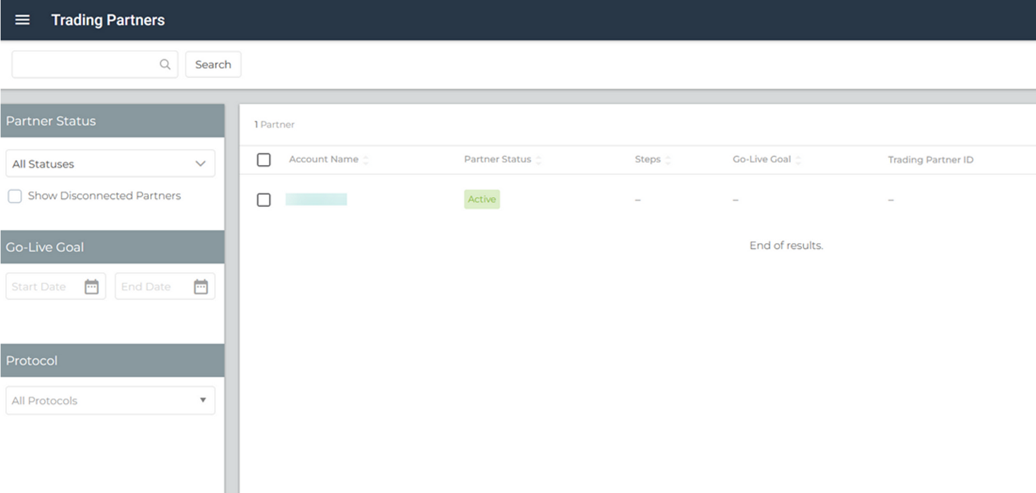Click the Steps column header text
This screenshot has height=493, width=1036.
(x=648, y=159)
